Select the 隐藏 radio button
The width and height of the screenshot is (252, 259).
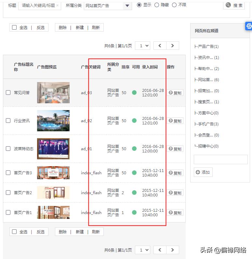click(157, 5)
